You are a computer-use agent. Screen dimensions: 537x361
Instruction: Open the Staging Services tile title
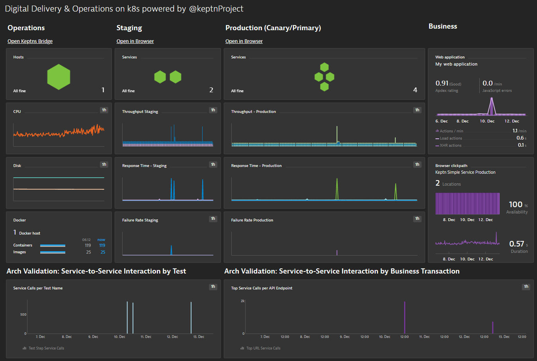129,57
